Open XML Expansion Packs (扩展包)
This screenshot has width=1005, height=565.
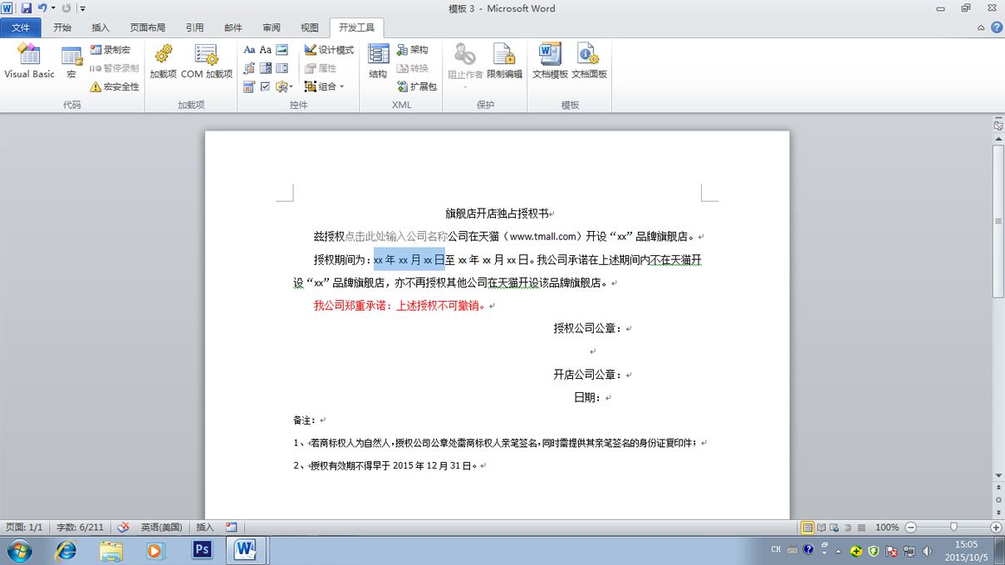[417, 86]
